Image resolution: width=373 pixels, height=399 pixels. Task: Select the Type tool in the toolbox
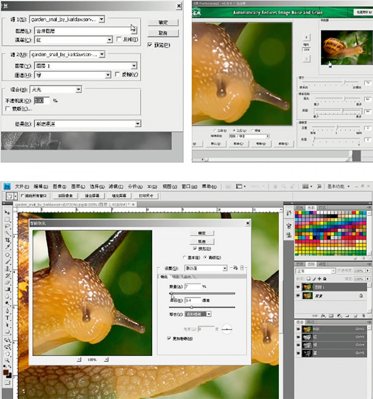(x=8, y=318)
